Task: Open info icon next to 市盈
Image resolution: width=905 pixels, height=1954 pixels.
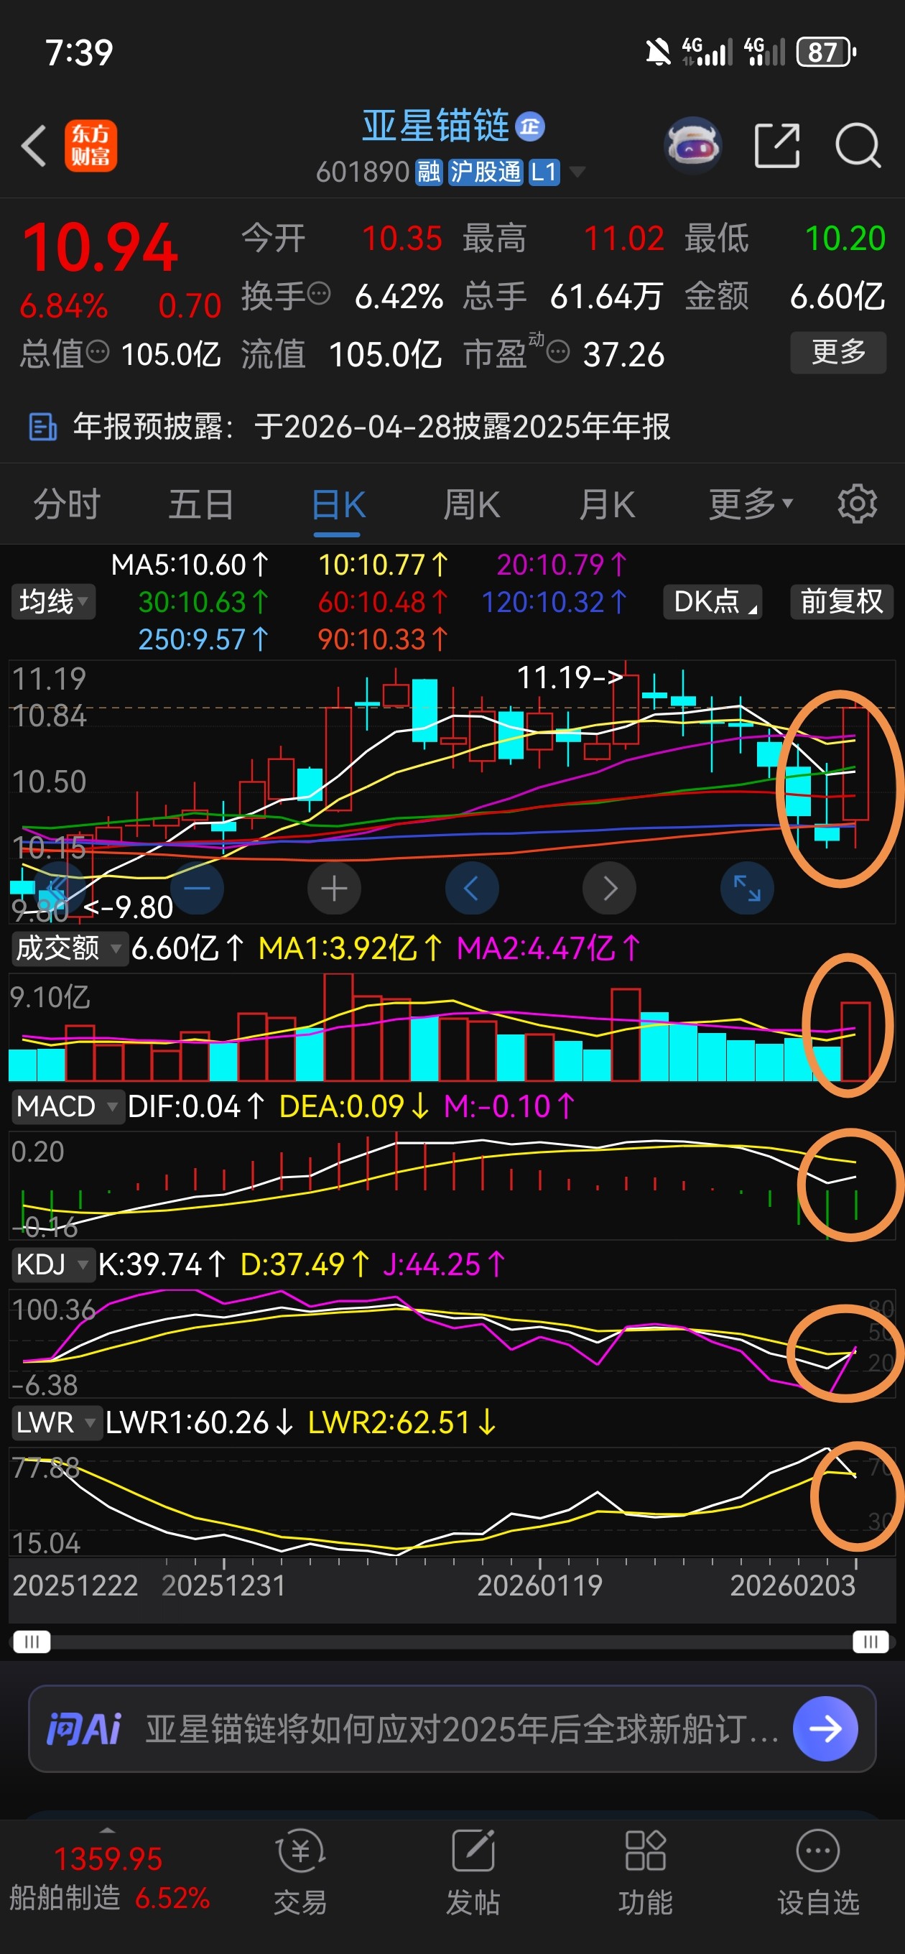Action: (558, 351)
